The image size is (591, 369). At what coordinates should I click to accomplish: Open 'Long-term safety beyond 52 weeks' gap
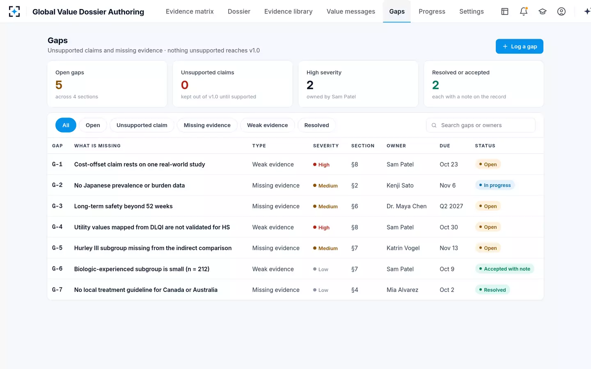pyautogui.click(x=124, y=206)
